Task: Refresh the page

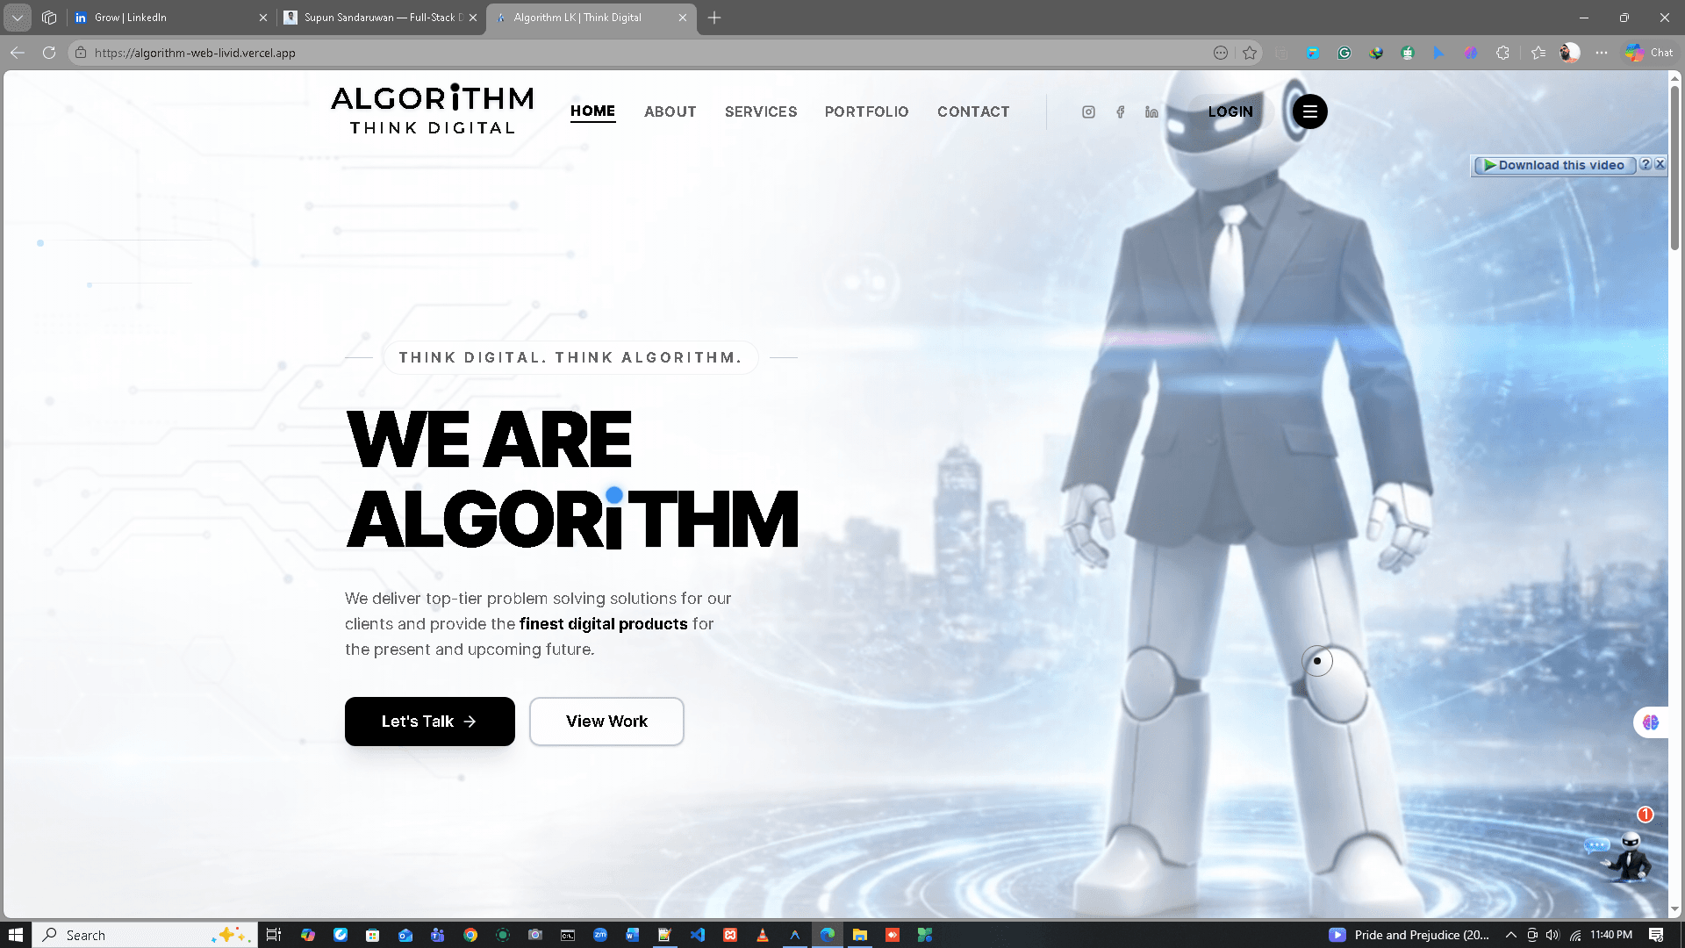Action: point(49,53)
